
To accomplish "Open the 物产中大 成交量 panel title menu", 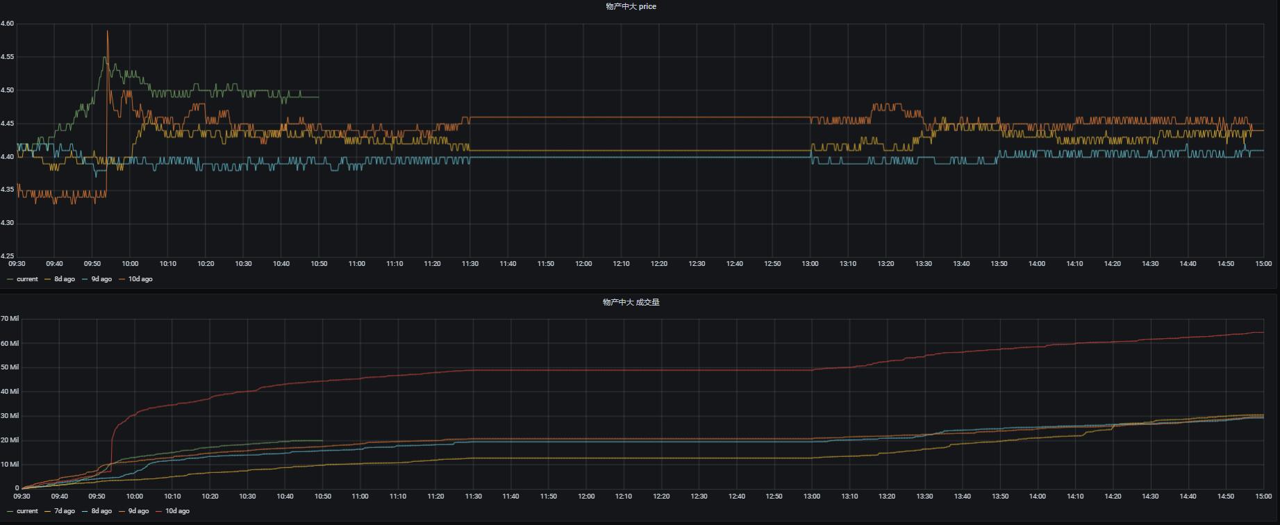I will [x=631, y=302].
